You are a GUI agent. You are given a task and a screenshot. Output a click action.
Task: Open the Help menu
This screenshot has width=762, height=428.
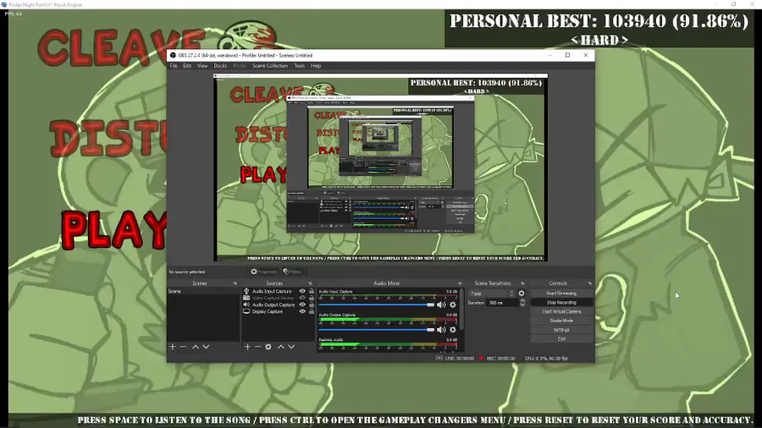click(x=316, y=65)
